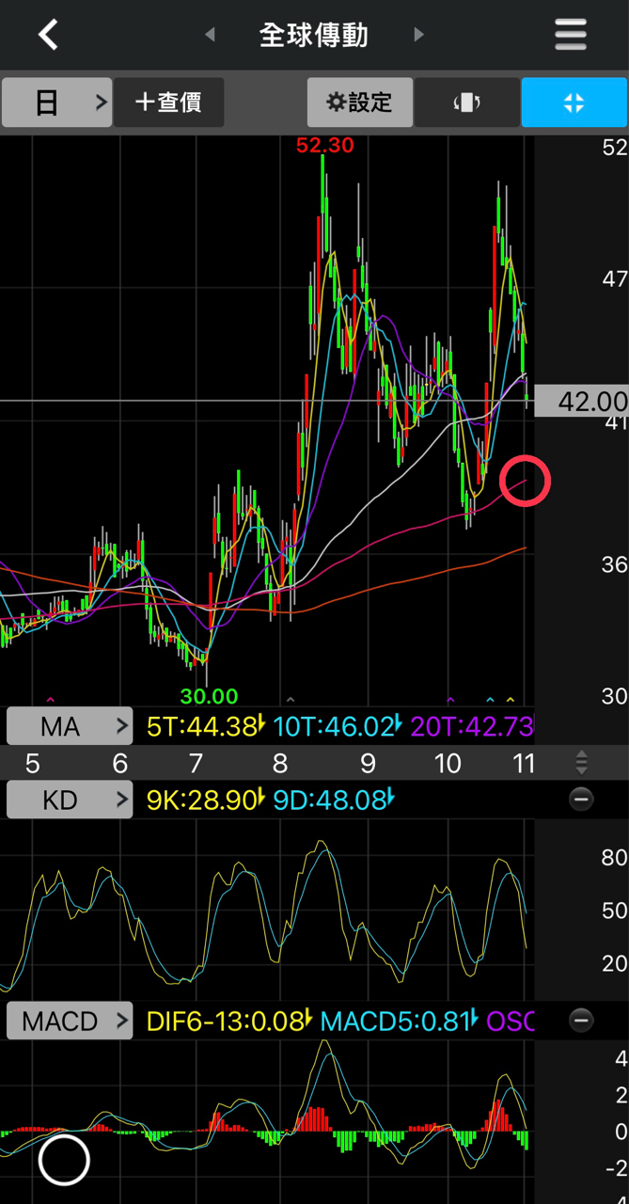Collapse the MACD indicator with its minus button

(581, 1020)
